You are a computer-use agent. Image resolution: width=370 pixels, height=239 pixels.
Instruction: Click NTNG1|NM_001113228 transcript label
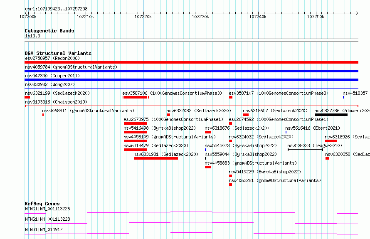[47, 219]
